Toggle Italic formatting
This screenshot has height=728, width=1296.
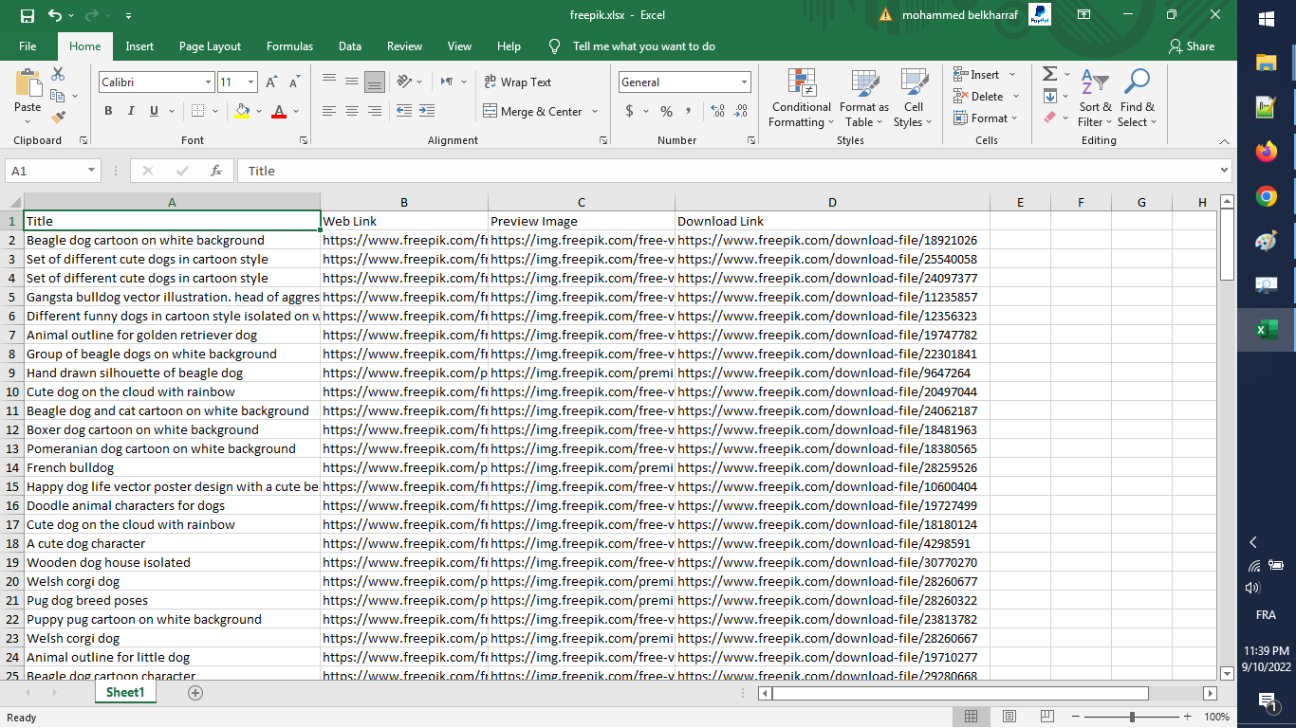131,111
